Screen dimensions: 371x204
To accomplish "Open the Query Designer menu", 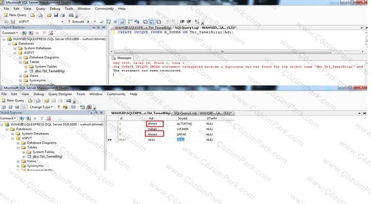I will (60, 94).
